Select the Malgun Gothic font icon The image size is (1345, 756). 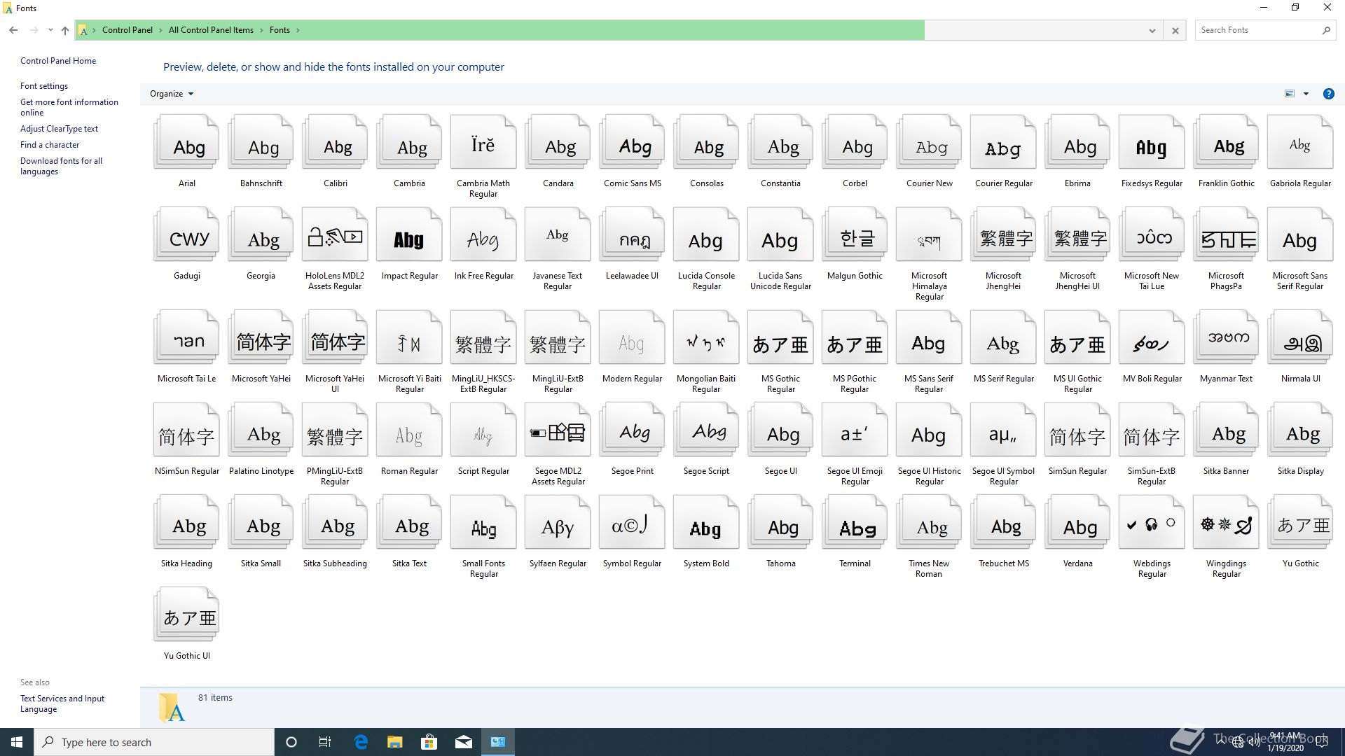point(855,236)
